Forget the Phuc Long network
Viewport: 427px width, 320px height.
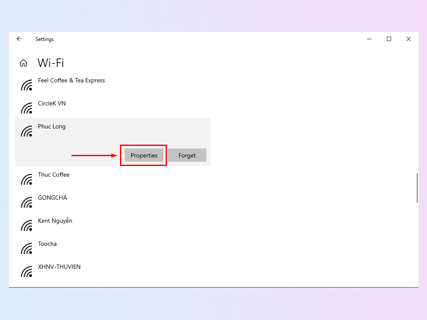coord(187,155)
